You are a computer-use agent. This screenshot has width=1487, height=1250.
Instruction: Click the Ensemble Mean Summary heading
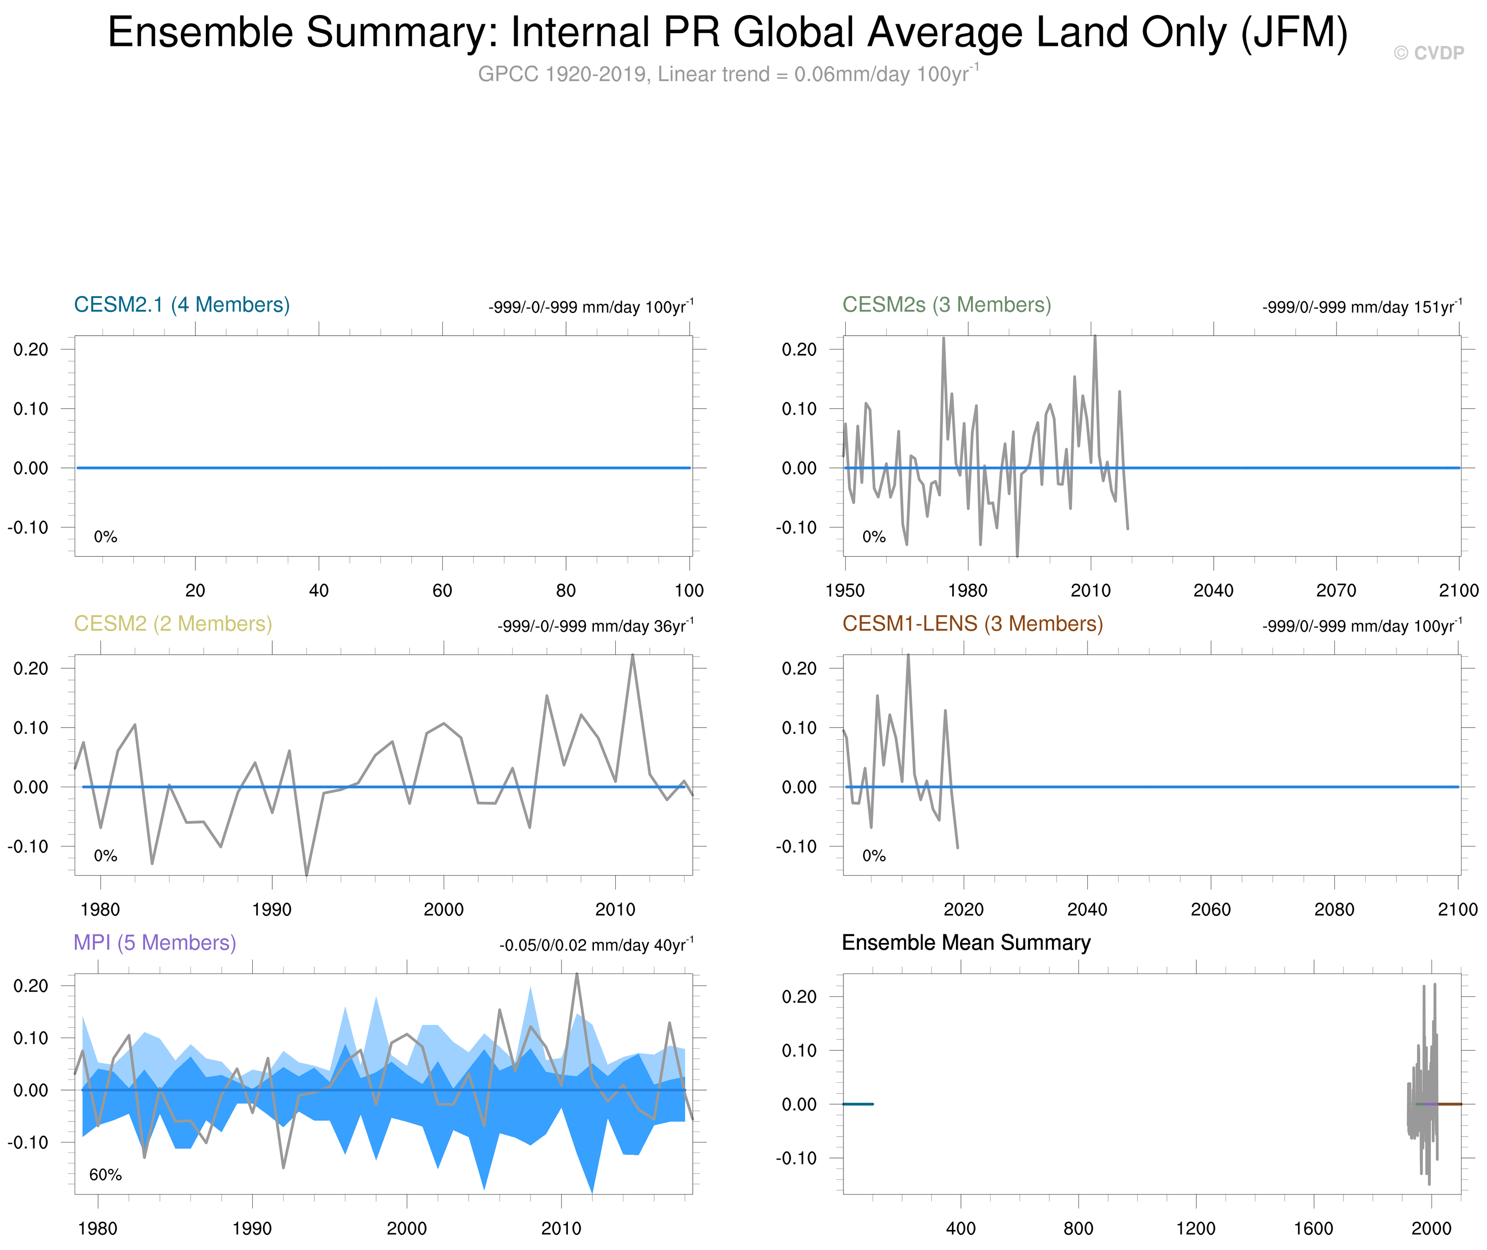tap(966, 943)
